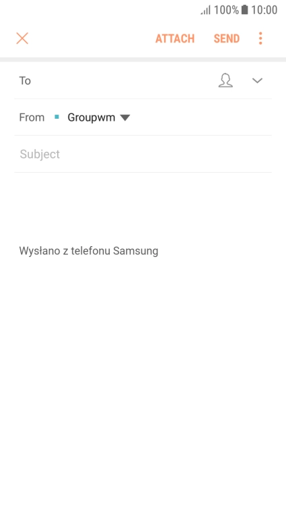
Task: Expand Cc/Bcc fields with the chevron
Action: (x=257, y=80)
